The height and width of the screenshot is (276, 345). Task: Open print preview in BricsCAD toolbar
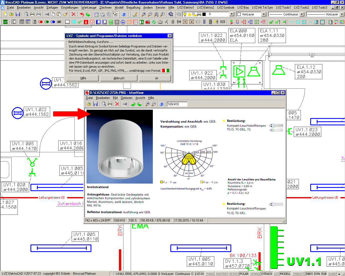click(26, 14)
